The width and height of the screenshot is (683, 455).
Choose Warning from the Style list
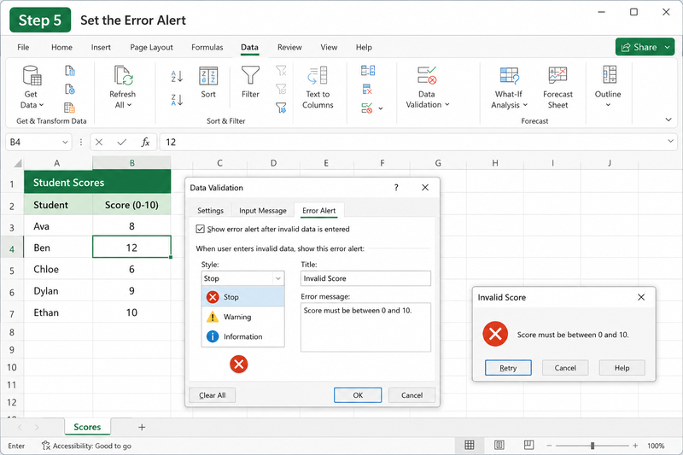[243, 317]
